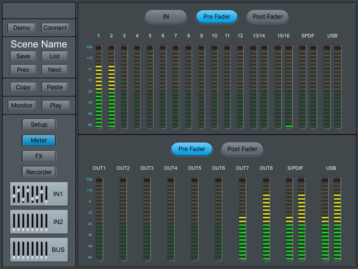Go to the Next scene
Image resolution: width=358 pixels, height=269 pixels.
coord(55,70)
